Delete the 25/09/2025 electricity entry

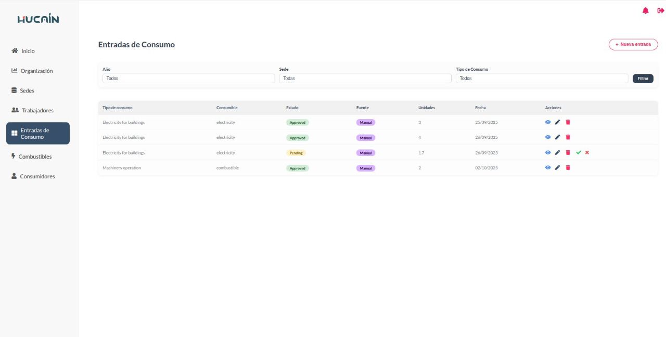[568, 122]
